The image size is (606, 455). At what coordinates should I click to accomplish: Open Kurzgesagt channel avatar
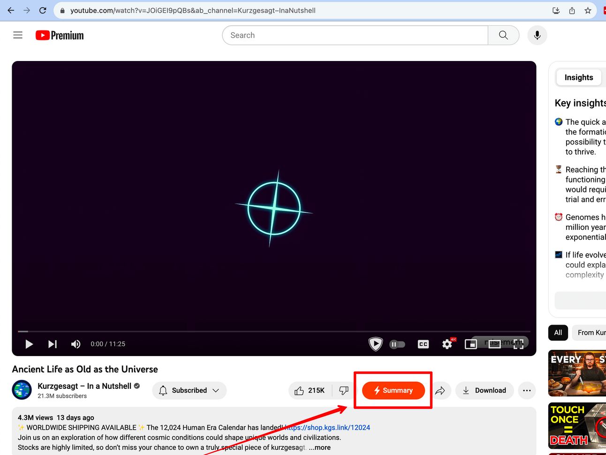coord(22,390)
